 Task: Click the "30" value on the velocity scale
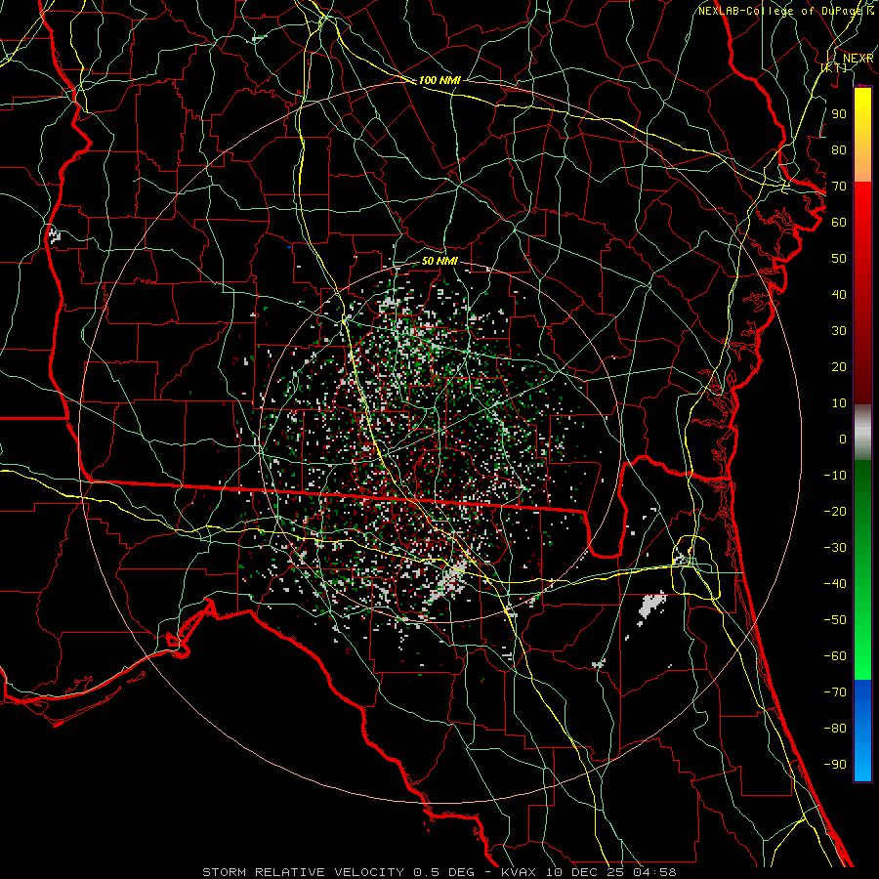click(839, 331)
